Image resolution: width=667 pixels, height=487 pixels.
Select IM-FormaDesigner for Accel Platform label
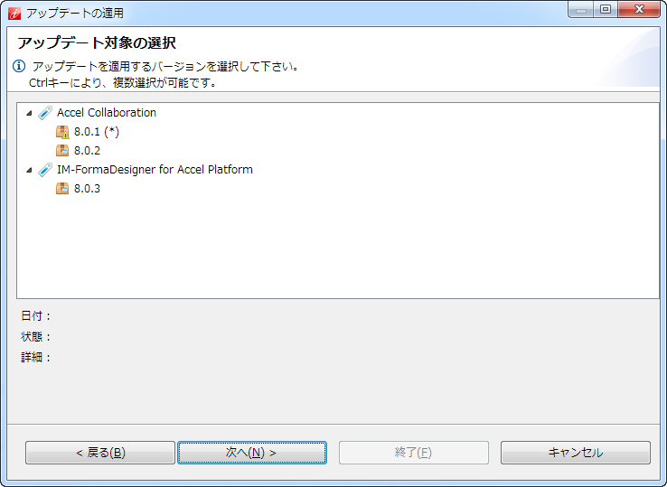coord(155,170)
